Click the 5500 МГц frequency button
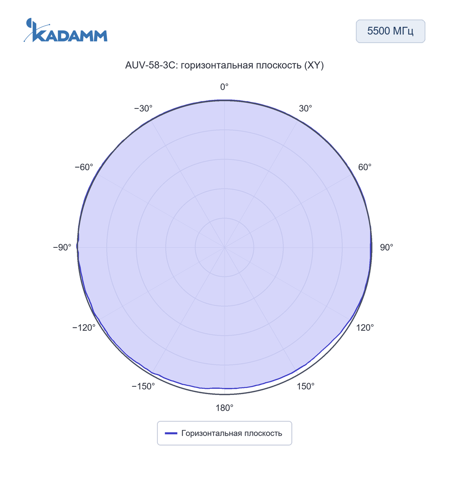Viewport: 449px width, 492px height. point(390,31)
